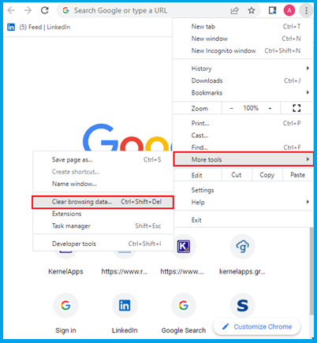Open the Sign in Google shortcut
The height and width of the screenshot is (343, 317).
65,305
